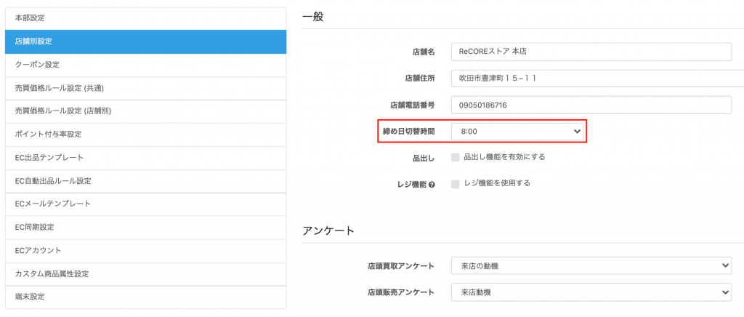Viewport: 744px width, 317px height.
Task: Click the 店舗住所 input field
Action: click(x=597, y=79)
